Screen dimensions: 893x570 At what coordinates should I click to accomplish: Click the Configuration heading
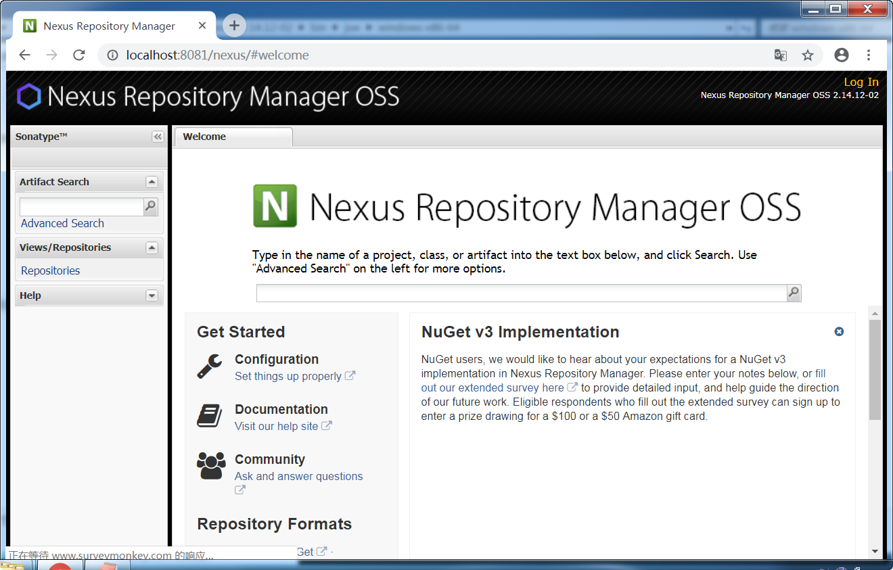(x=276, y=360)
